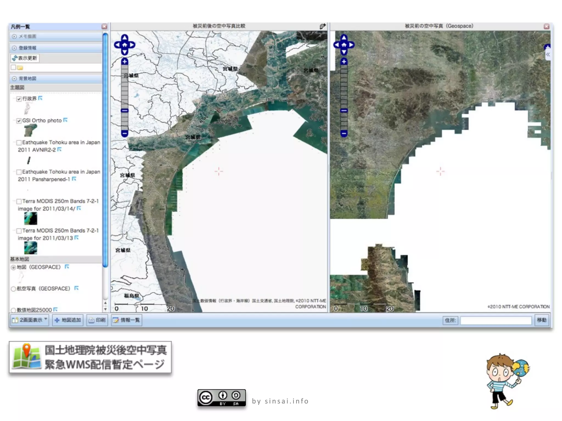
Task: Click the link icon next to GSI Ortho photo
Action: click(65, 120)
